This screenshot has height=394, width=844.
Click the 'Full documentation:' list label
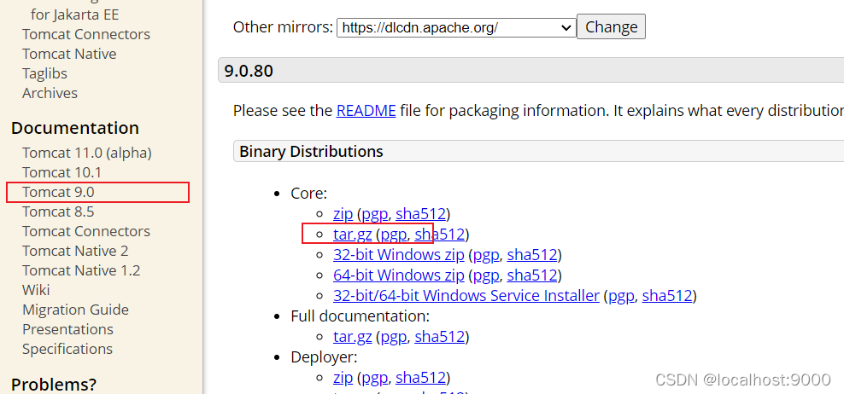click(360, 316)
